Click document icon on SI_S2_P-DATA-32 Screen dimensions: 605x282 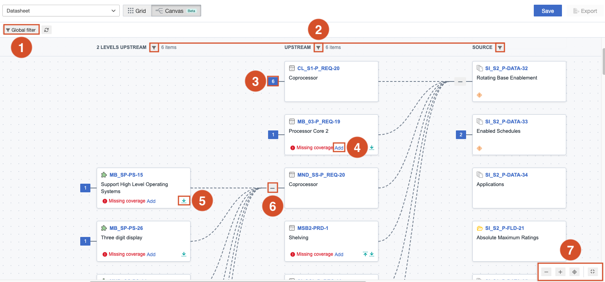[x=480, y=68]
